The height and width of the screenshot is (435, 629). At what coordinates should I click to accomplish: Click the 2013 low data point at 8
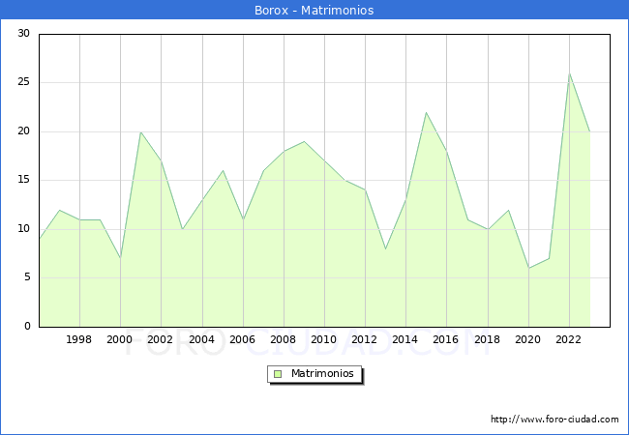click(385, 248)
